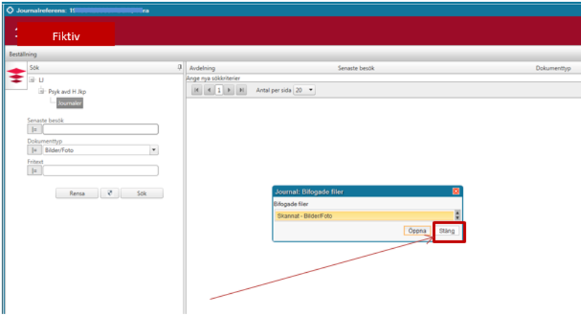This screenshot has height=329, width=581.
Task: Go to first page of results
Action: tap(197, 91)
